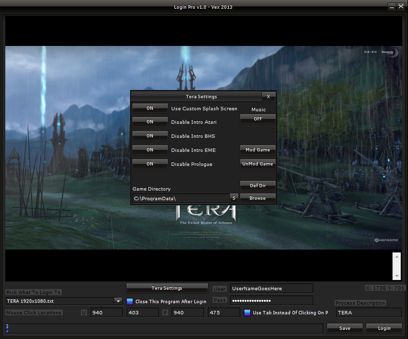Toggle the Disable Prologue switch
The image size is (408, 339).
pos(150,164)
